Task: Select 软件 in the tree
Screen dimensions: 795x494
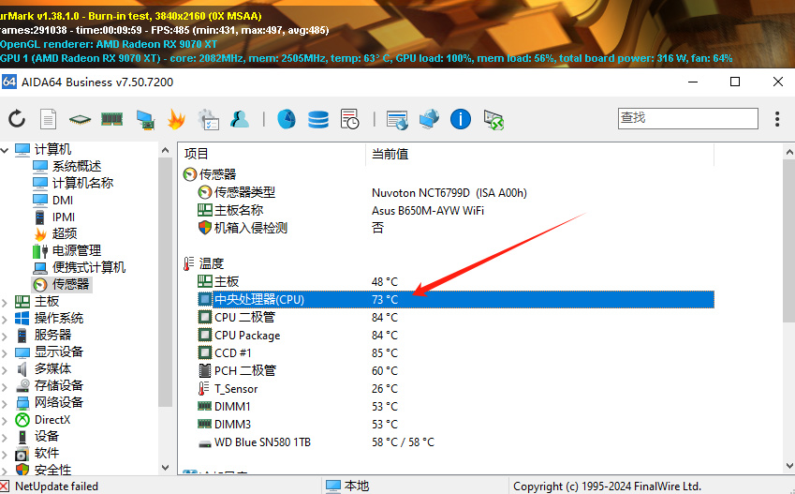Action: pos(47,454)
